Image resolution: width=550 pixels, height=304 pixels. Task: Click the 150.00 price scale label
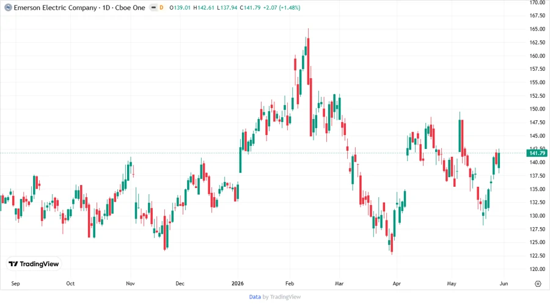click(537, 109)
